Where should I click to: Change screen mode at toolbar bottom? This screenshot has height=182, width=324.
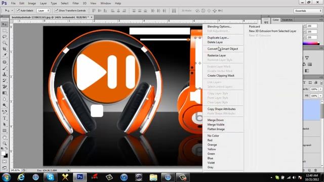[5, 167]
